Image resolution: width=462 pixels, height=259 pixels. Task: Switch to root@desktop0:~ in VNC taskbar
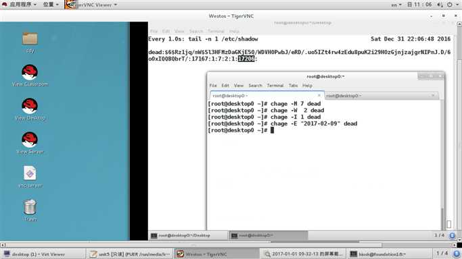(268, 235)
